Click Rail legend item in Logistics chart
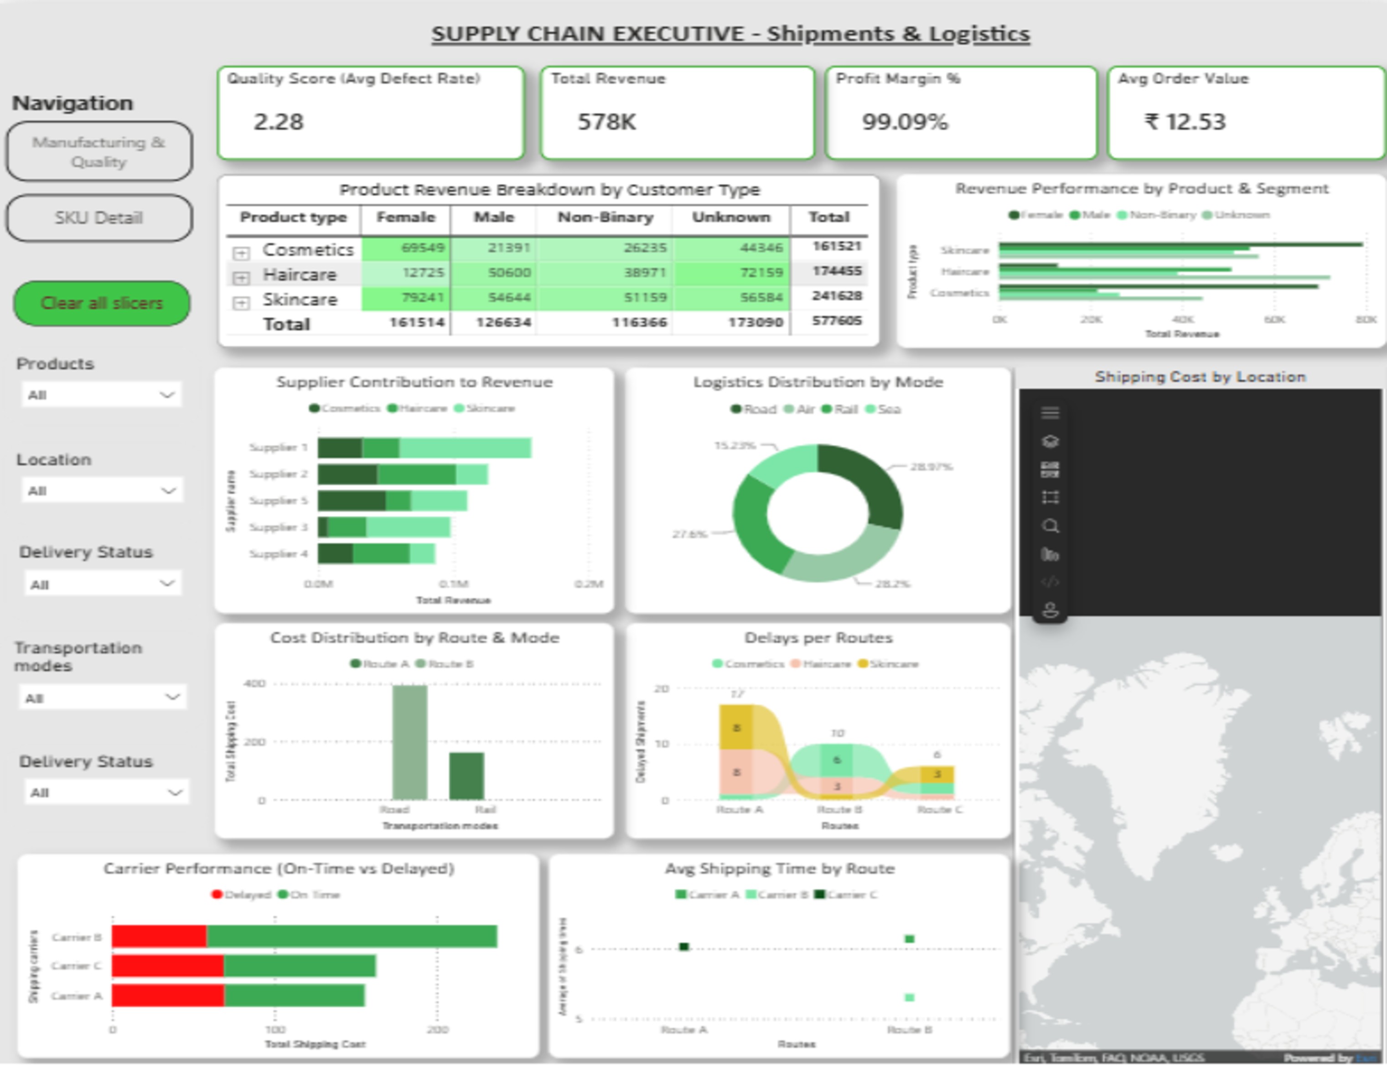 pyautogui.click(x=839, y=409)
